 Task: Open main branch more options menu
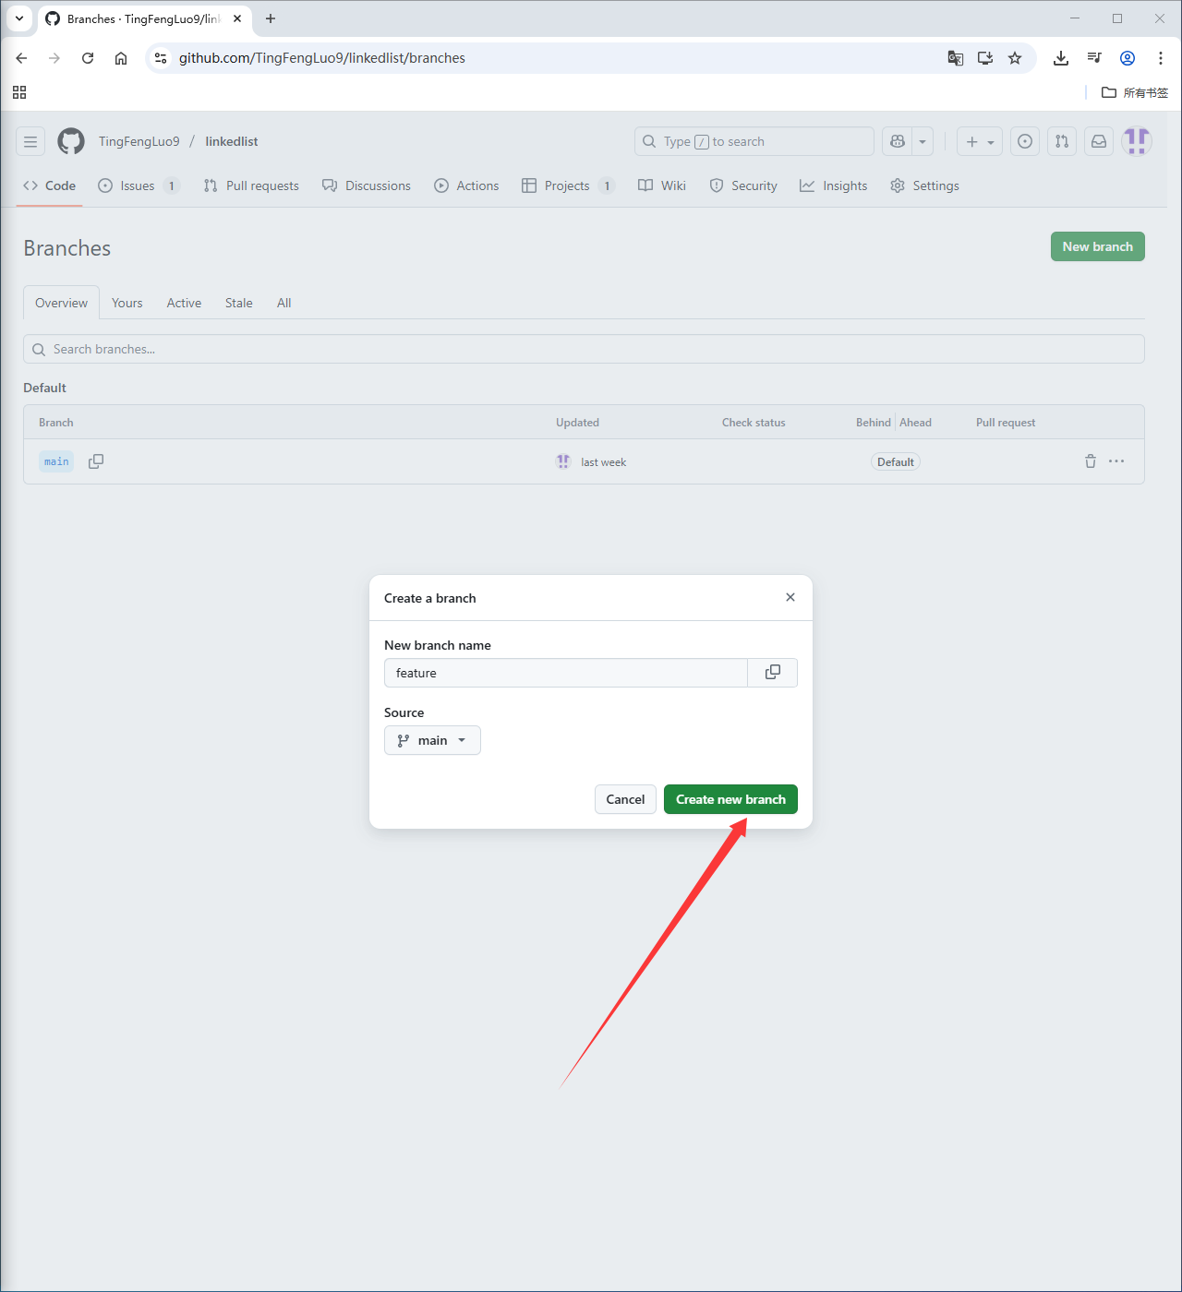[x=1116, y=461]
